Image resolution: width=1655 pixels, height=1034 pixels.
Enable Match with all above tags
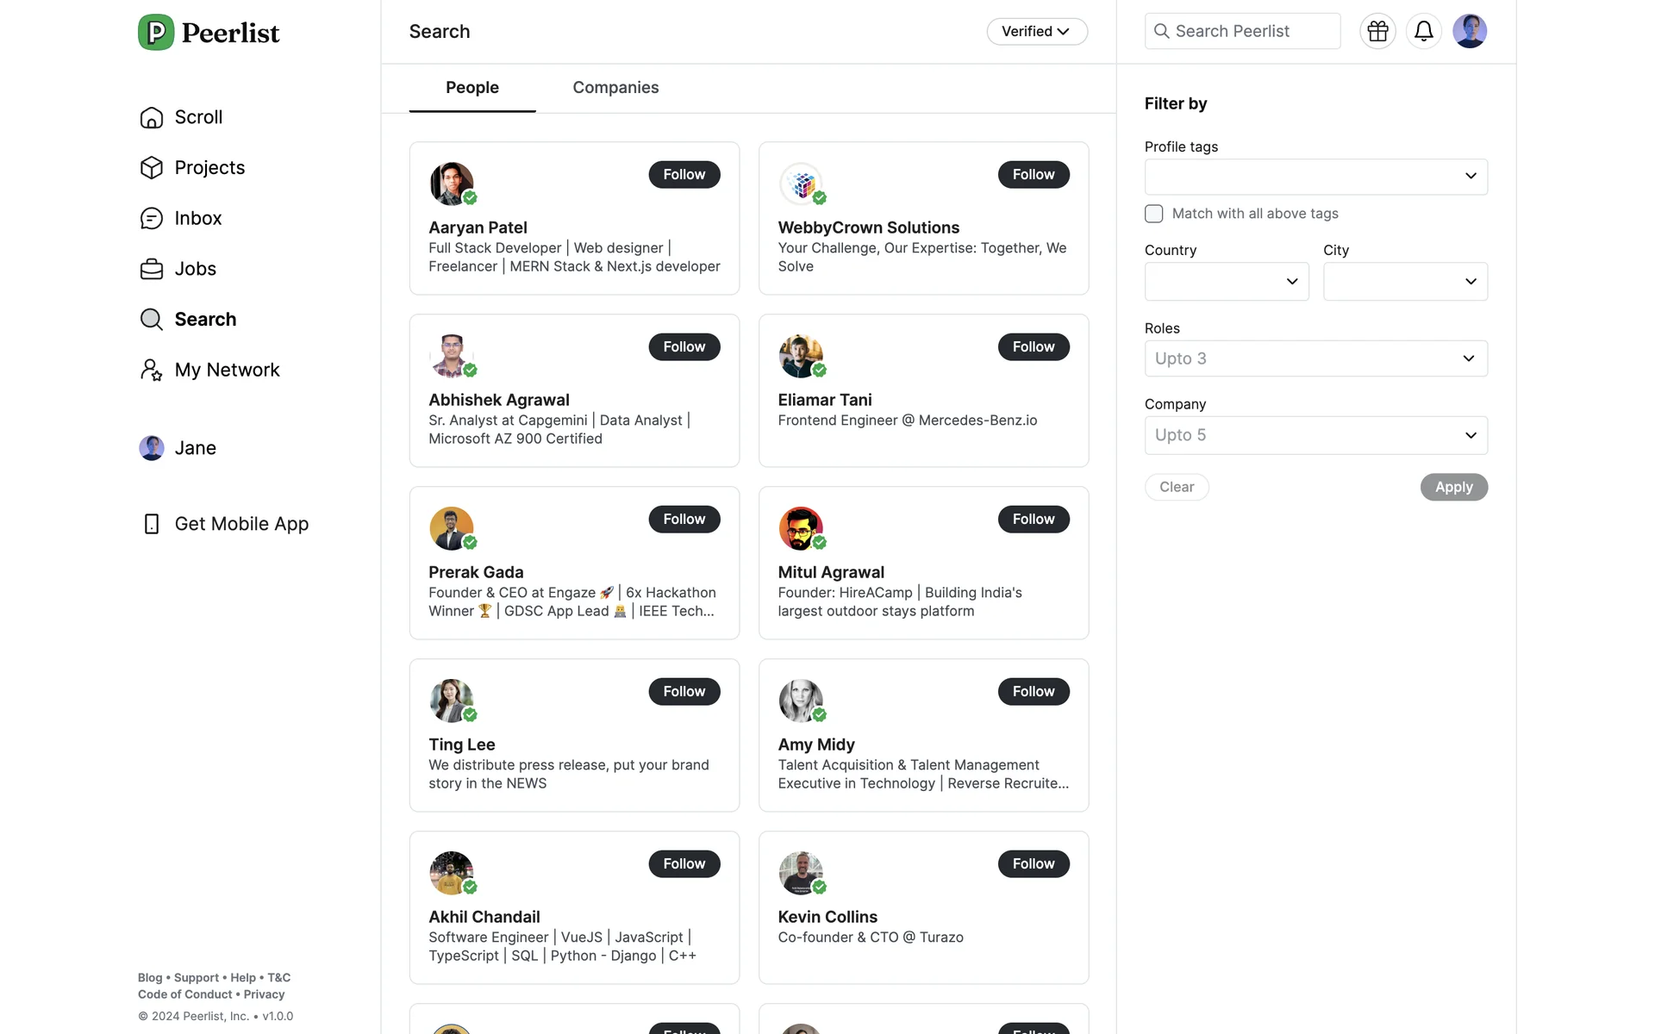coord(1153,214)
